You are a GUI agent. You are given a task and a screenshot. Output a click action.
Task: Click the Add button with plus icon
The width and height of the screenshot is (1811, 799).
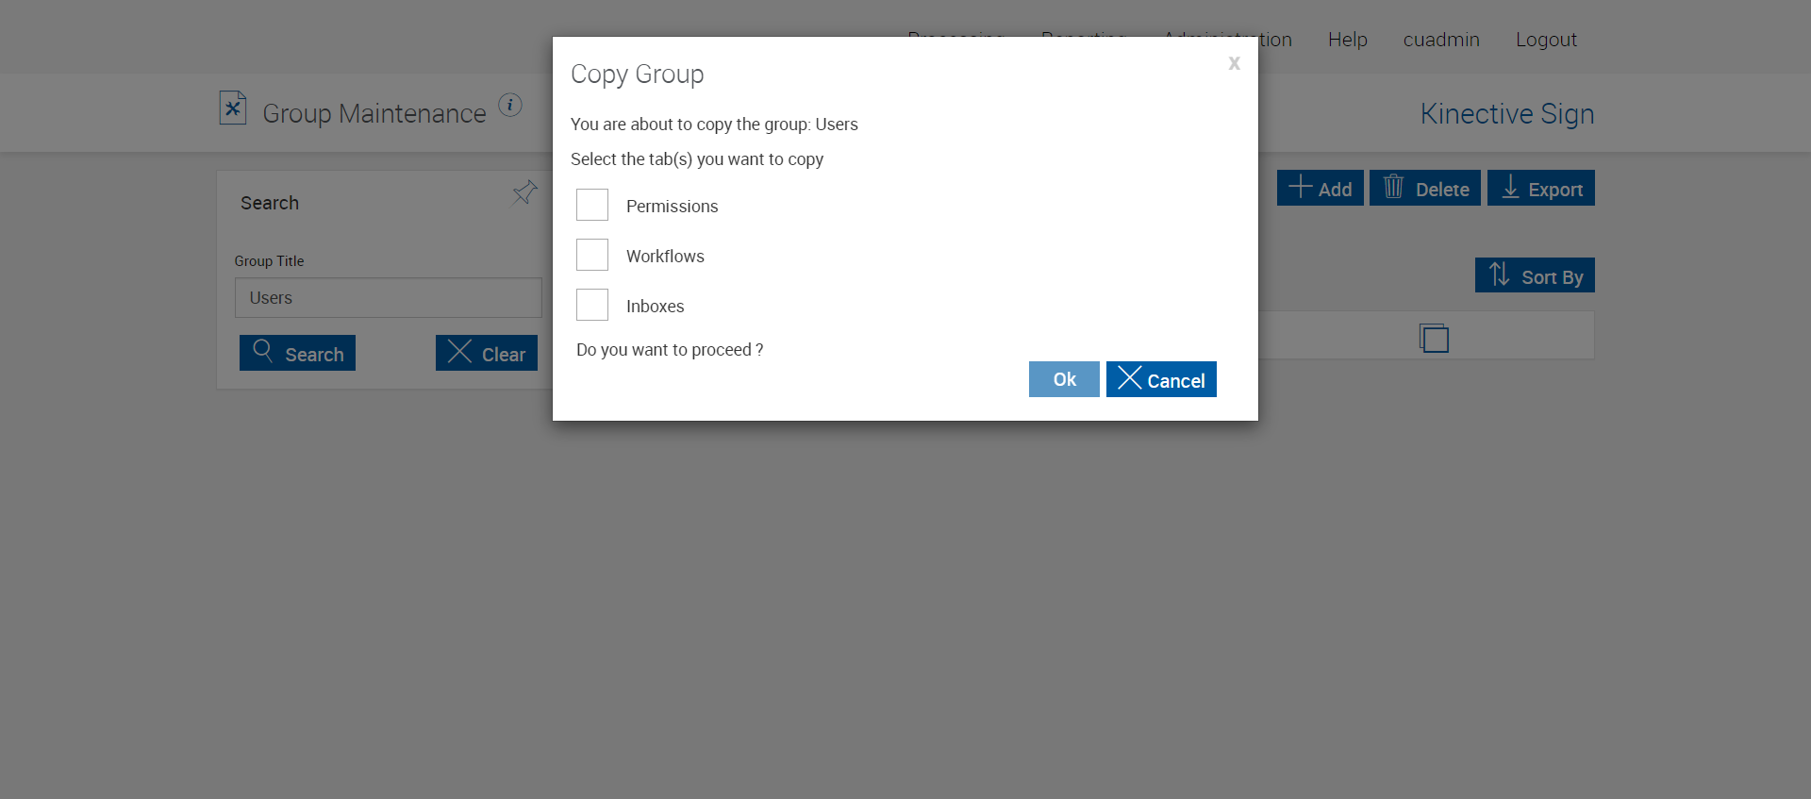1320,189
